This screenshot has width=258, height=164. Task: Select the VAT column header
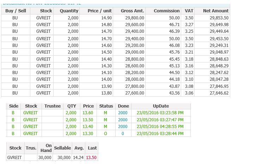[x=189, y=11]
